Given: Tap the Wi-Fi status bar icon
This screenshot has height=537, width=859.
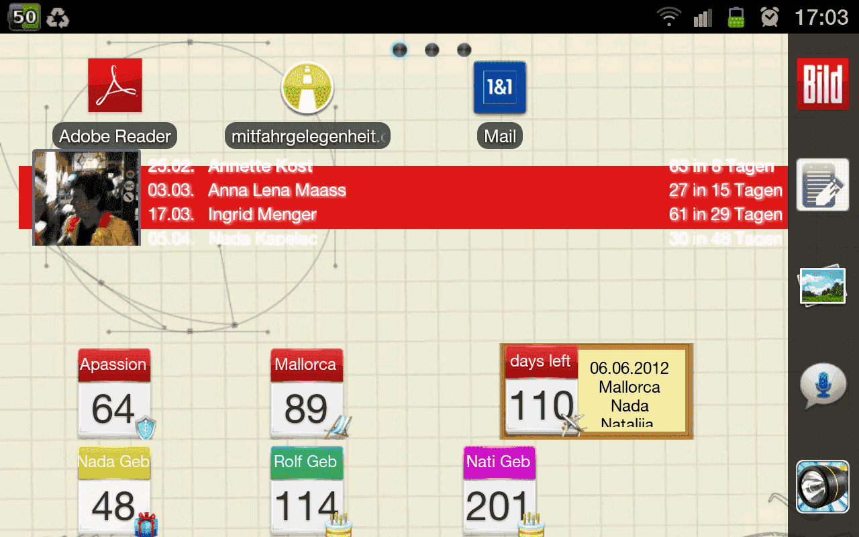Looking at the screenshot, I should click(668, 17).
